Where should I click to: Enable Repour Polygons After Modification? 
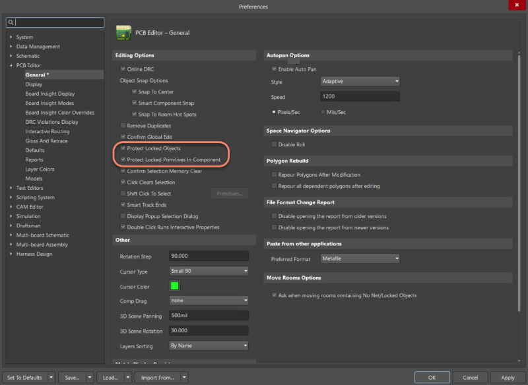(x=274, y=175)
